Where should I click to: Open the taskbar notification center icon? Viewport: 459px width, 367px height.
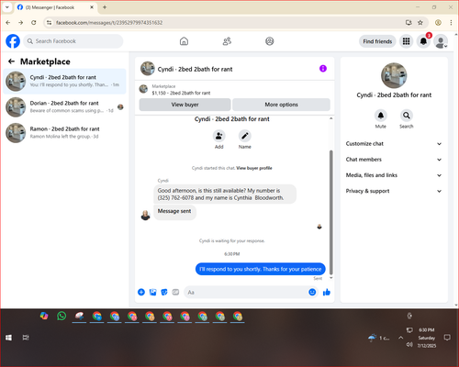tap(447, 338)
